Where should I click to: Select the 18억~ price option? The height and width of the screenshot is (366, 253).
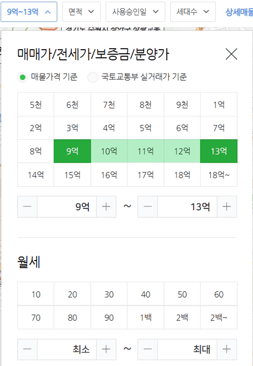[219, 175]
